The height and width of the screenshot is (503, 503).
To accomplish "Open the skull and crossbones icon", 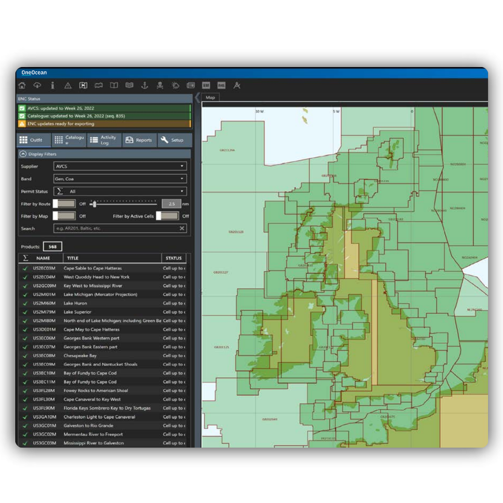I will click(160, 85).
